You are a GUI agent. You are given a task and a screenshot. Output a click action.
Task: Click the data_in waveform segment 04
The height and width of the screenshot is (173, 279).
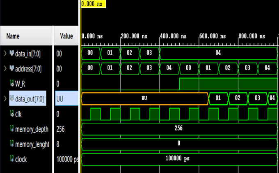[219, 54]
